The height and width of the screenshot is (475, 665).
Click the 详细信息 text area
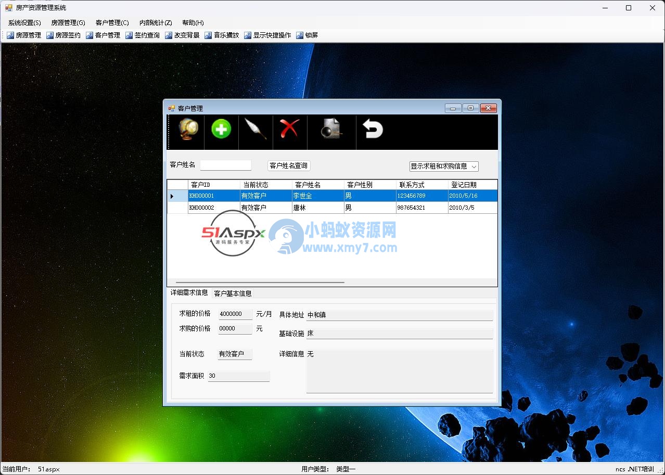coord(400,371)
